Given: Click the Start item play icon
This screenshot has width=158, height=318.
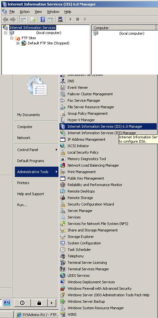Looking at the screenshot, I should pos(71,19).
